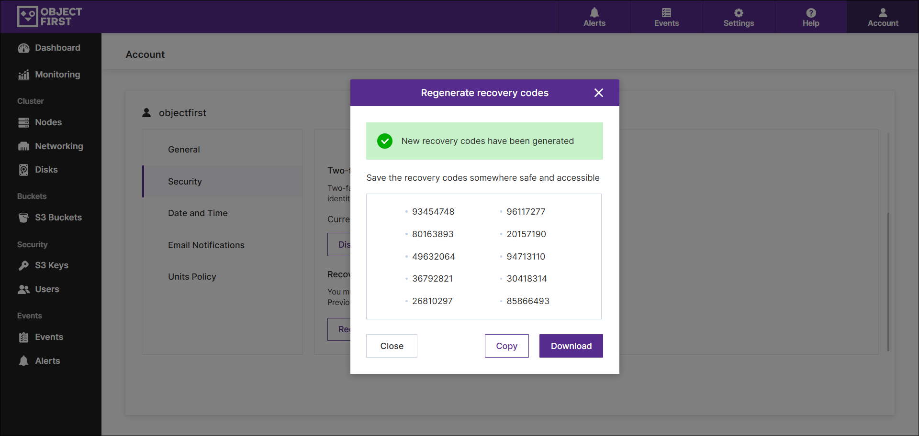Open S3 Buckets in sidebar
The height and width of the screenshot is (436, 919).
pyautogui.click(x=51, y=218)
